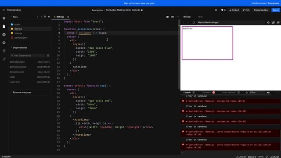
Task: Open index.js in the file tree
Action: tap(18, 33)
